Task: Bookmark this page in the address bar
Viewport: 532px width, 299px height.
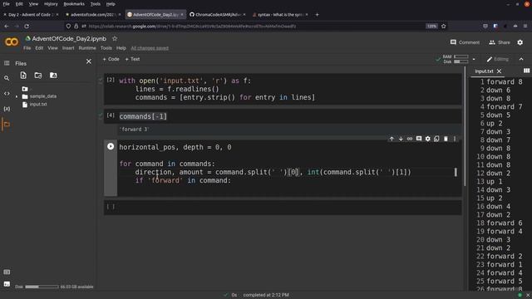Action: tap(443, 26)
